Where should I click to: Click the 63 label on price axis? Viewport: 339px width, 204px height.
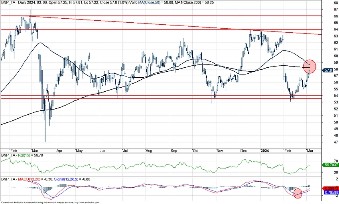pyautogui.click(x=336, y=36)
